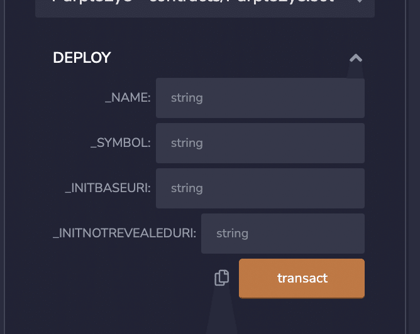Click the _INITBASEURI: parameter label
420x334 pixels.
tap(108, 188)
